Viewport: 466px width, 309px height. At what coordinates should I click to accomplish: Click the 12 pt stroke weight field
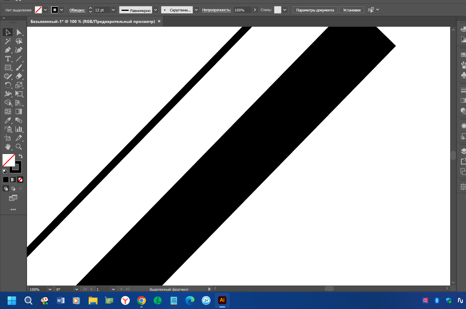102,10
